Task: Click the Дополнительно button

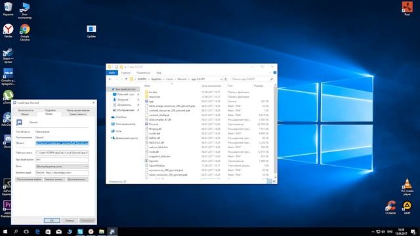Action: click(77, 179)
